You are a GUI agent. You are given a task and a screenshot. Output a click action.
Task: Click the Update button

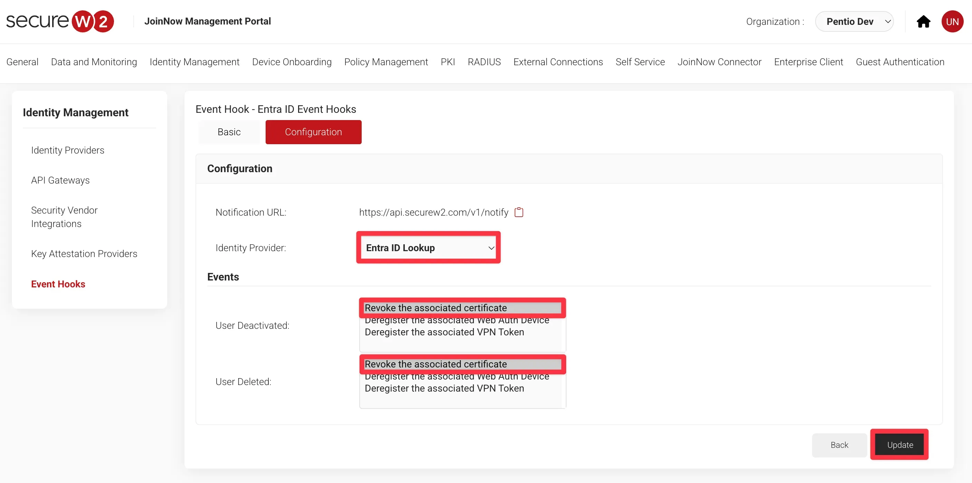coord(899,445)
